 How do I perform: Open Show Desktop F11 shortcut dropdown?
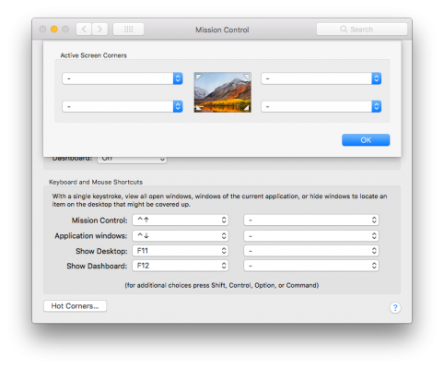coord(181,251)
